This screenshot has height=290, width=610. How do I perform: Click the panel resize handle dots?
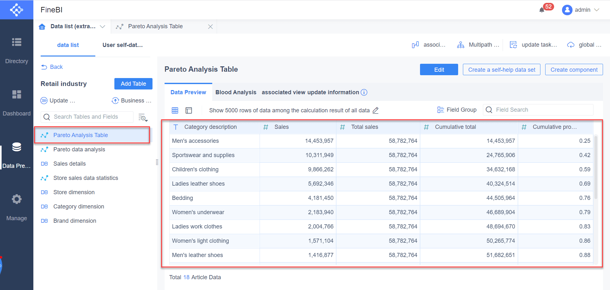(157, 162)
